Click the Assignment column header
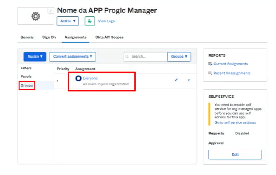The height and width of the screenshot is (175, 276). click(x=85, y=69)
